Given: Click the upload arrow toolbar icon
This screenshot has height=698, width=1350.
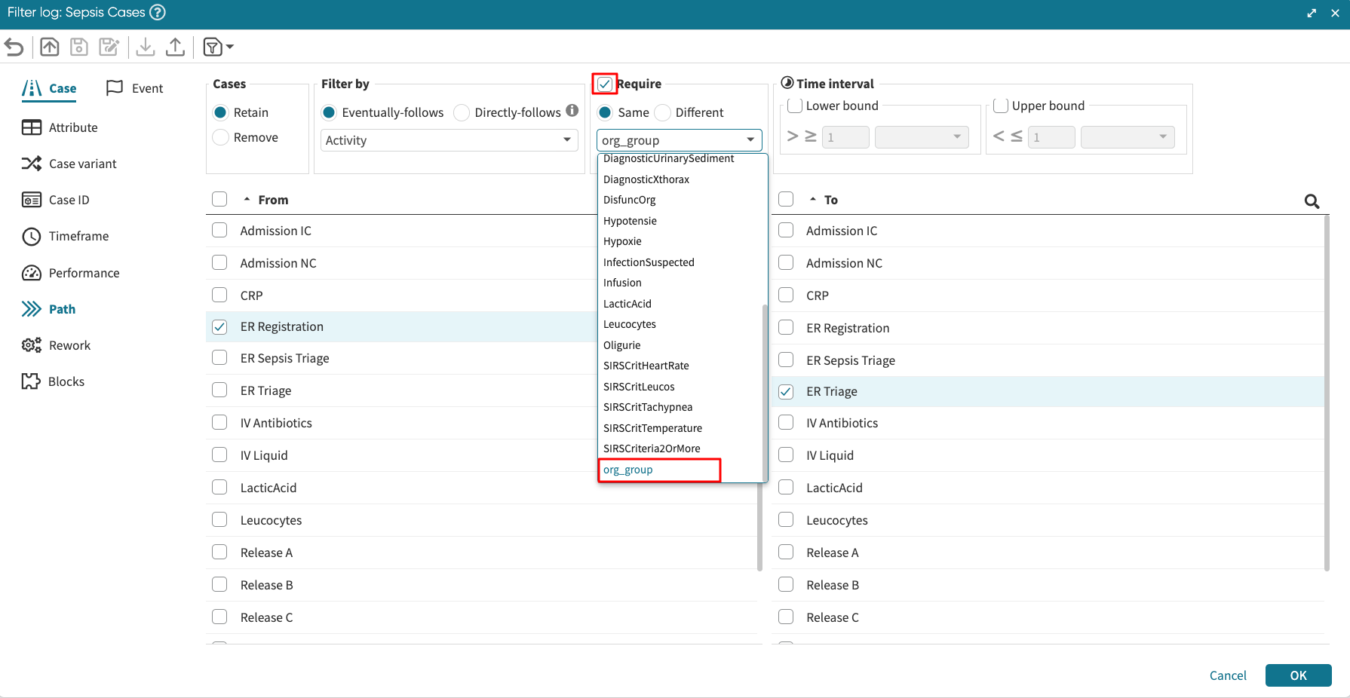Looking at the screenshot, I should click(x=175, y=47).
